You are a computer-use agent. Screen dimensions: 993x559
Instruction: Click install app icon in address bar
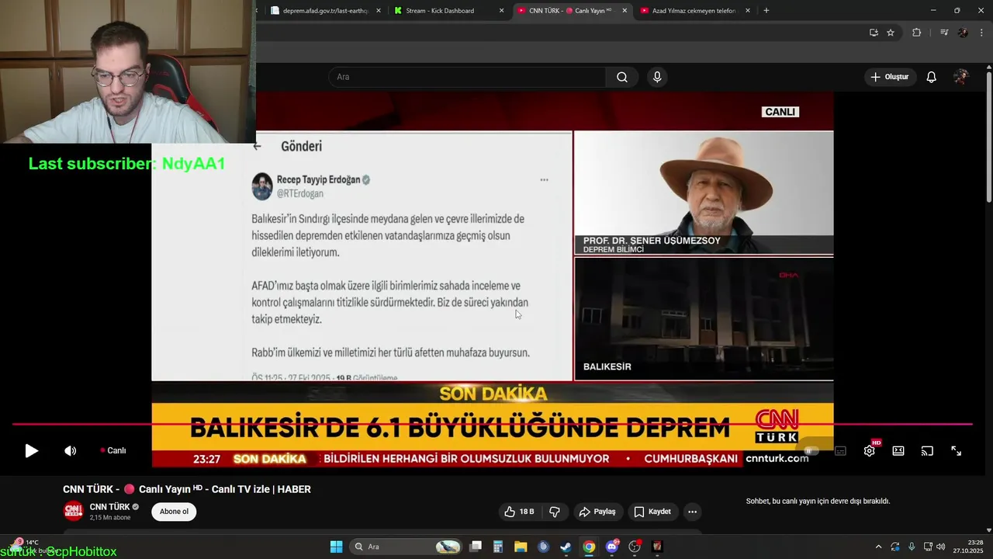pos(874,33)
